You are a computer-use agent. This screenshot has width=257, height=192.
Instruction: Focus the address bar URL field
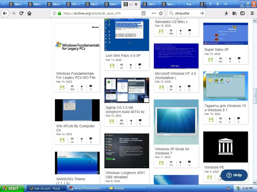coord(92,13)
